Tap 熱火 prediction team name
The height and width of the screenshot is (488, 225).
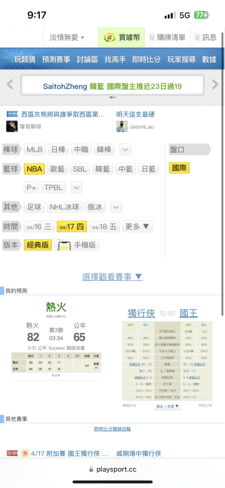click(56, 307)
